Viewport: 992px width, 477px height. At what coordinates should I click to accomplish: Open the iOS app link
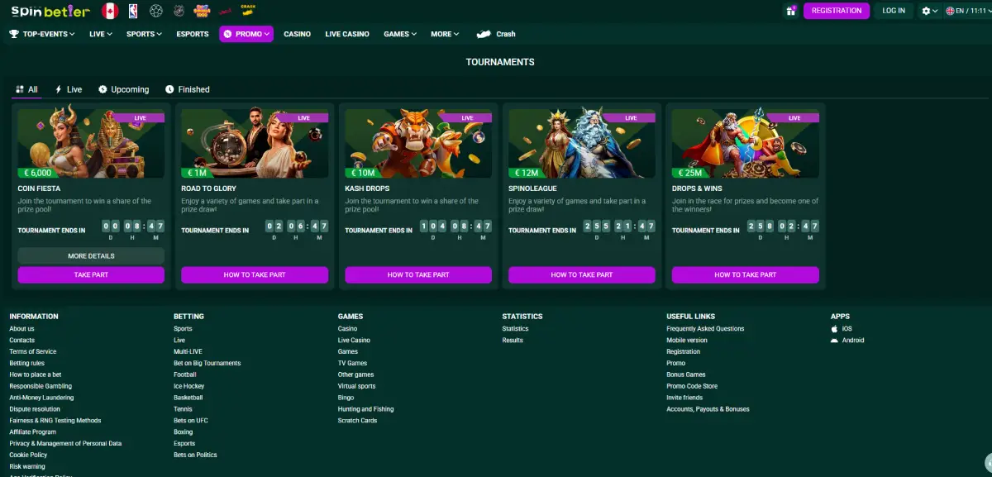[x=842, y=329]
